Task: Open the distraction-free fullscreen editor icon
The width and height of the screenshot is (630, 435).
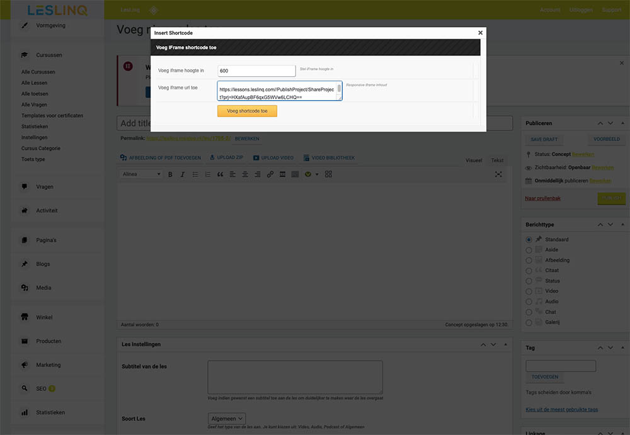Action: (498, 174)
